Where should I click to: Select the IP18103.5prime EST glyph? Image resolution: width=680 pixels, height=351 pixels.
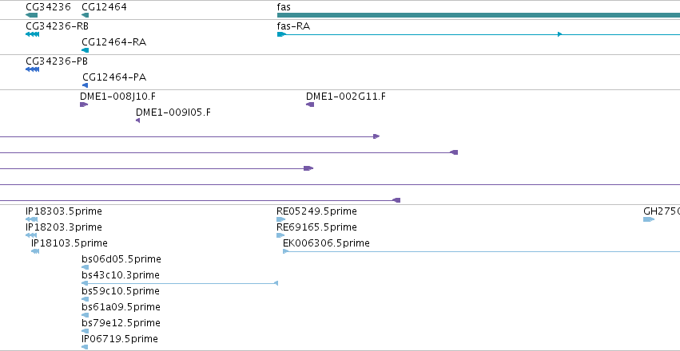pyautogui.click(x=35, y=251)
